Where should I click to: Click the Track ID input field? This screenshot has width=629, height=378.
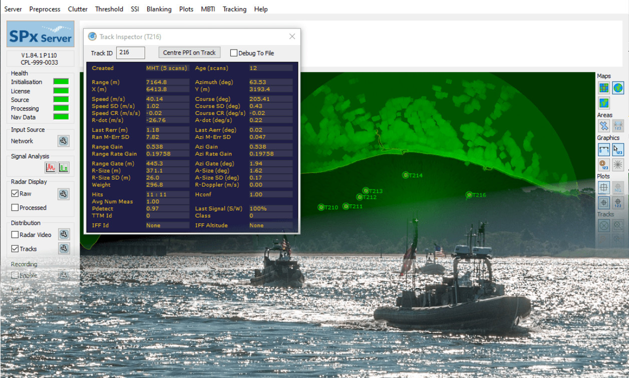tap(131, 52)
